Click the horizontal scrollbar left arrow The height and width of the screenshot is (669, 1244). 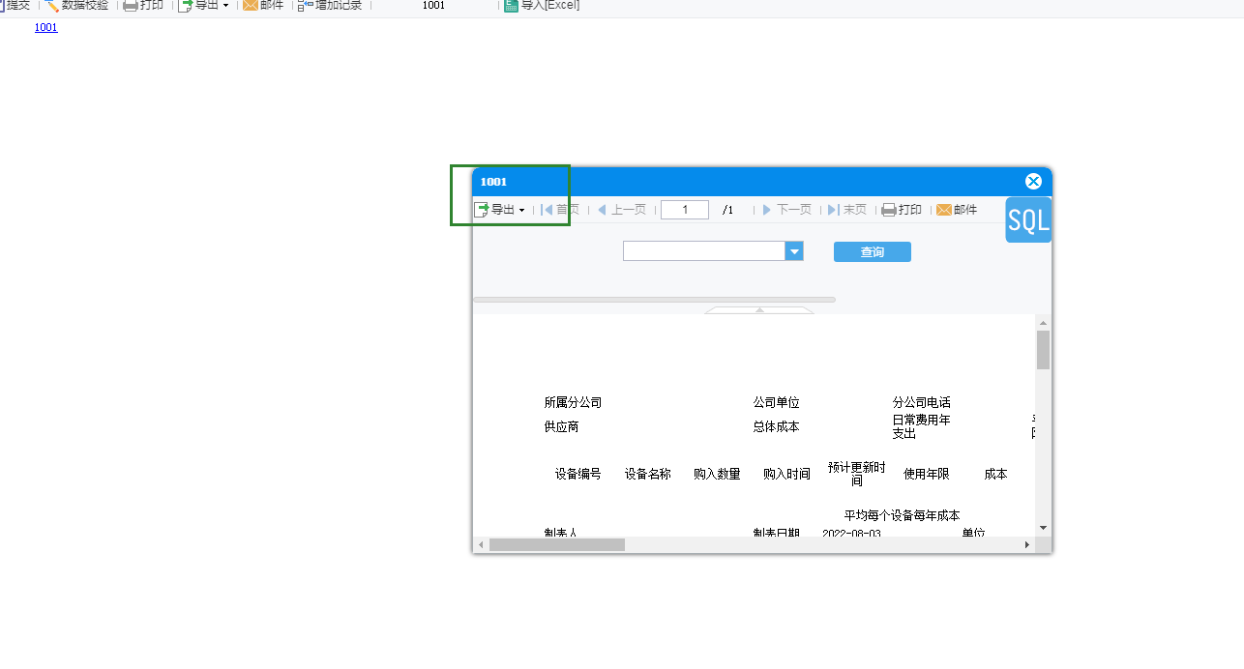[x=481, y=545]
